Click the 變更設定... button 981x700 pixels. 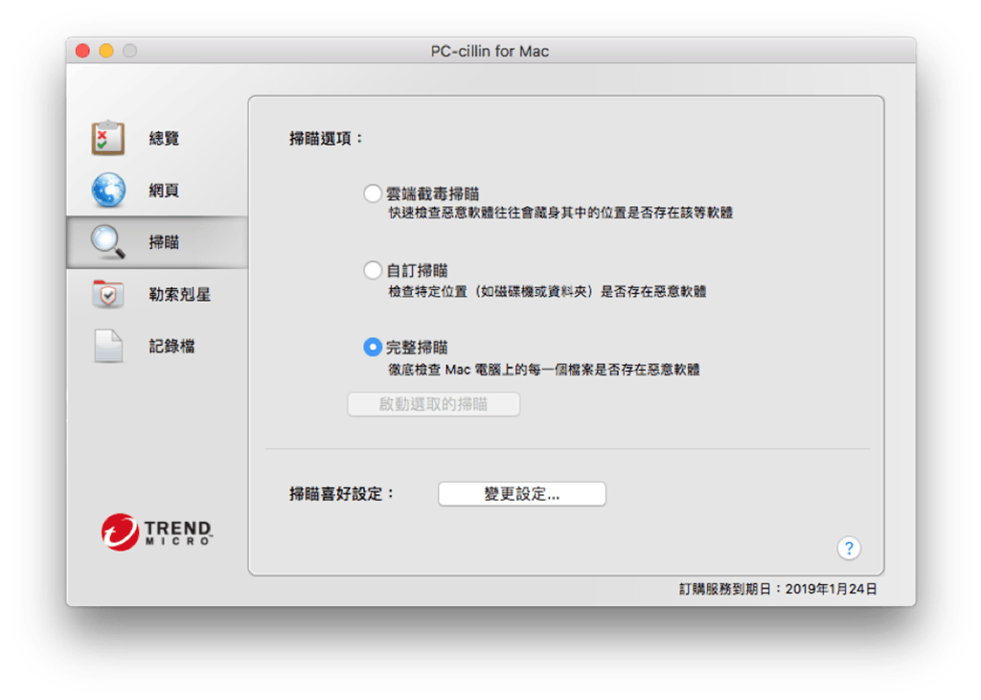click(522, 493)
